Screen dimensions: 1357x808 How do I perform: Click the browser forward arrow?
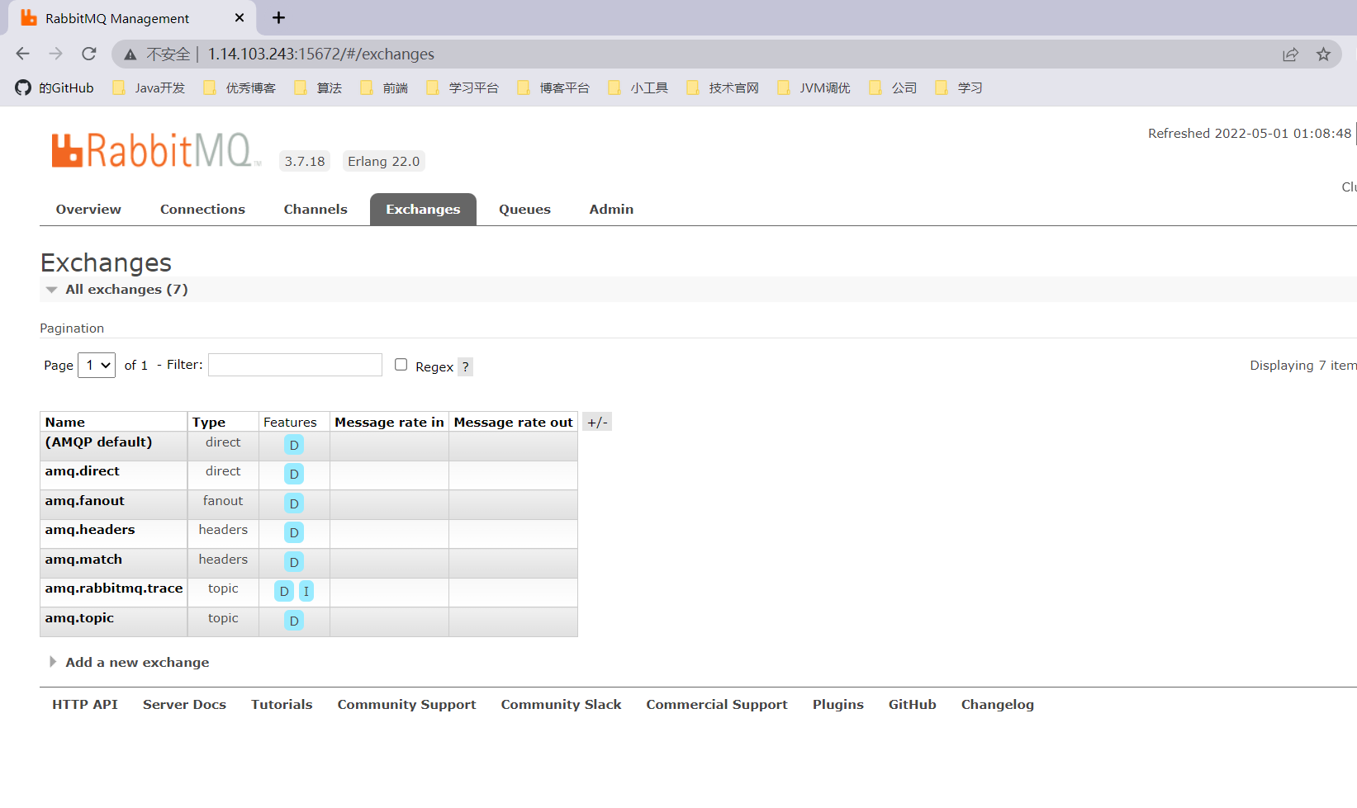click(x=55, y=54)
